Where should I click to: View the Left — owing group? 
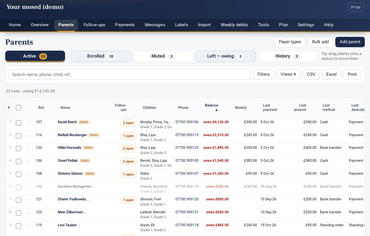(226, 56)
